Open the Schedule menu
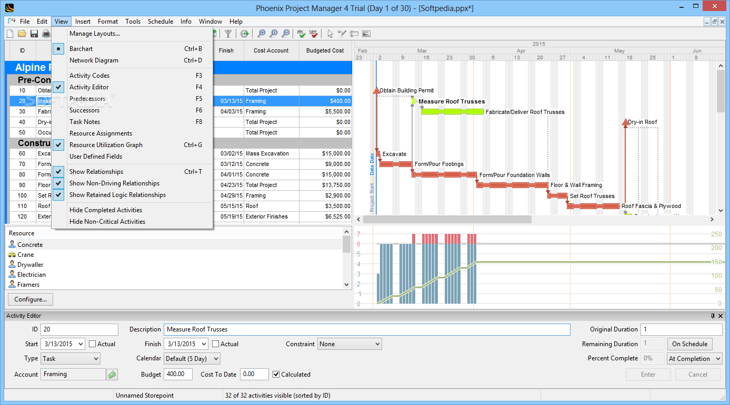Screen dimensions: 730x405 point(161,22)
